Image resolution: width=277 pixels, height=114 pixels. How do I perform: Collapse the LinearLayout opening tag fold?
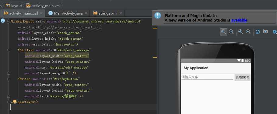pos(9,21)
